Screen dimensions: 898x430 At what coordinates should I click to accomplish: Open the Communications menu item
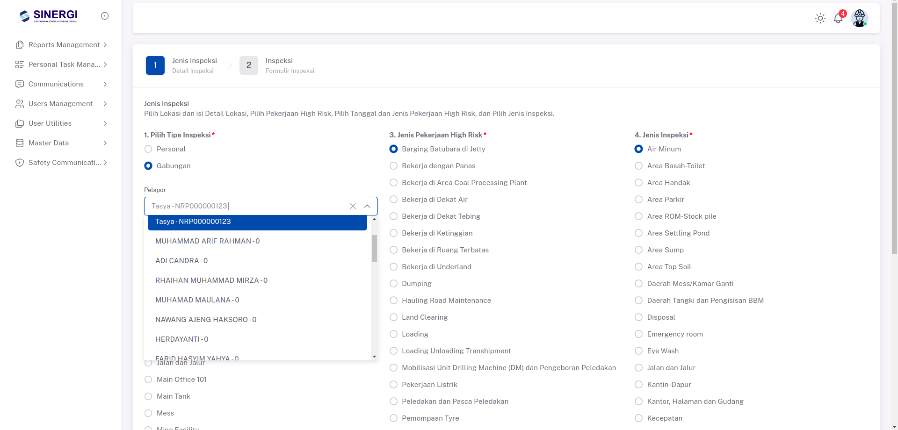[x=61, y=84]
